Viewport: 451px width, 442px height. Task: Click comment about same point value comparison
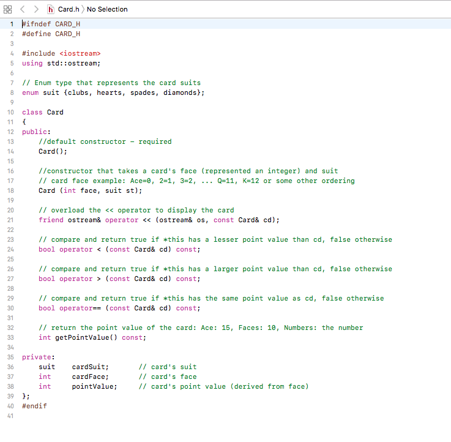coord(211,298)
